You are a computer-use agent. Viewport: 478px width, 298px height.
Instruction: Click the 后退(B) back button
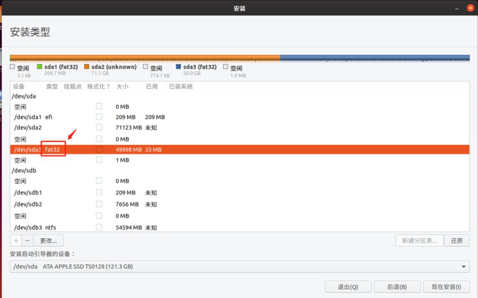click(x=397, y=287)
